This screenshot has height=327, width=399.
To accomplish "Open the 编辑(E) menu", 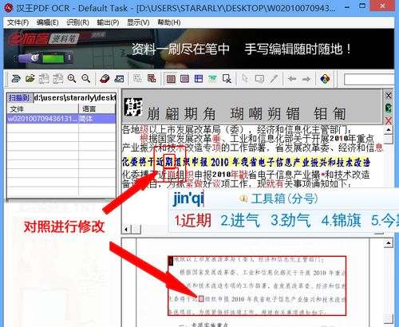I will coord(47,22).
